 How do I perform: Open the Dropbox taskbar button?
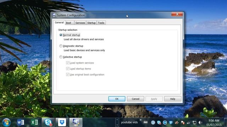[x=62, y=122]
